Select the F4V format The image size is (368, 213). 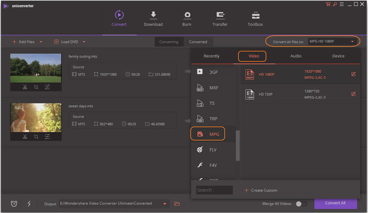coord(213,165)
